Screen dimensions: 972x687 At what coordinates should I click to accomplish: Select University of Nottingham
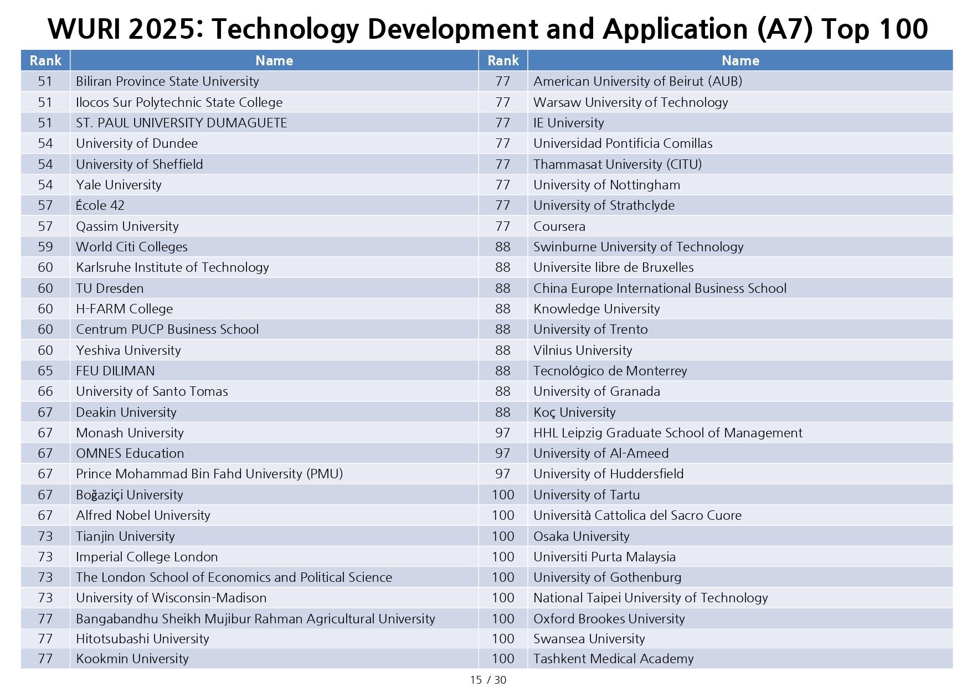(x=607, y=185)
